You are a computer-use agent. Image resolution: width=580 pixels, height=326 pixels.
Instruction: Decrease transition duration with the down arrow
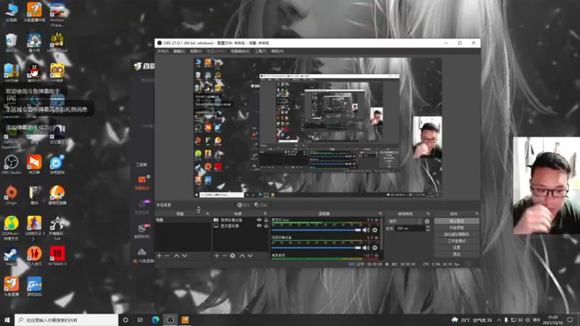point(428,230)
